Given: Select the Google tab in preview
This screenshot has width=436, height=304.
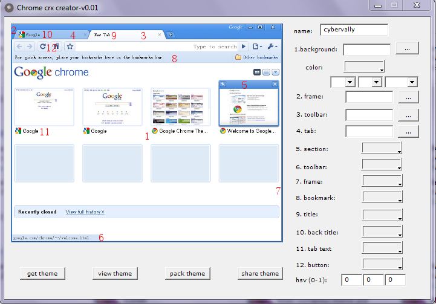Looking at the screenshot, I should pos(51,34).
